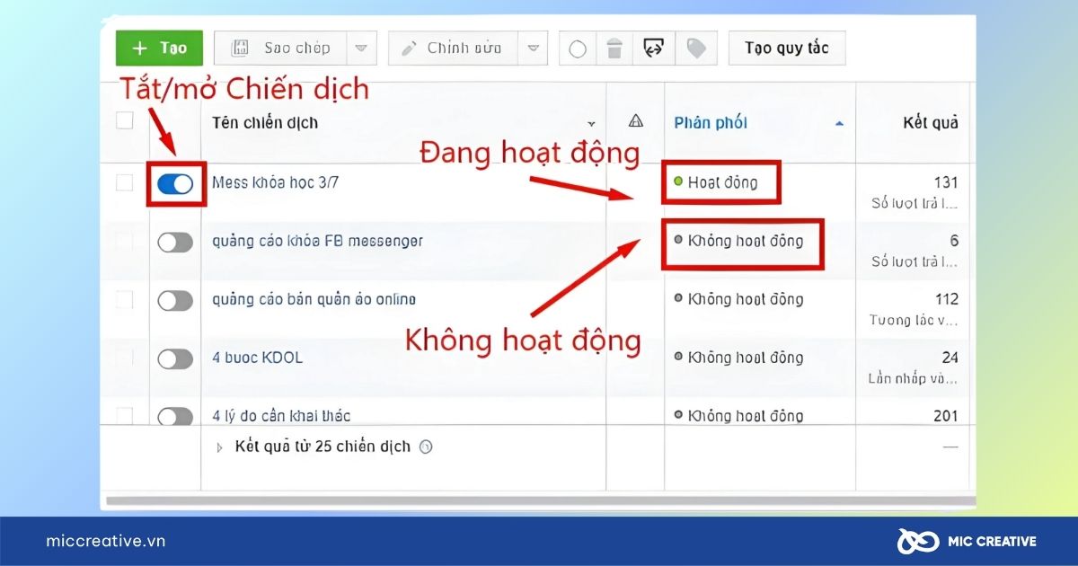
Task: Click the result value 131
Action: pyautogui.click(x=946, y=182)
